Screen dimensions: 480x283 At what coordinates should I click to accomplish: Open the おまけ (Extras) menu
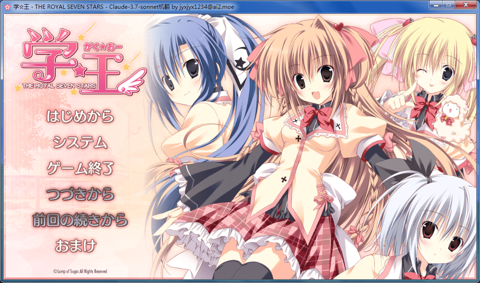76,246
